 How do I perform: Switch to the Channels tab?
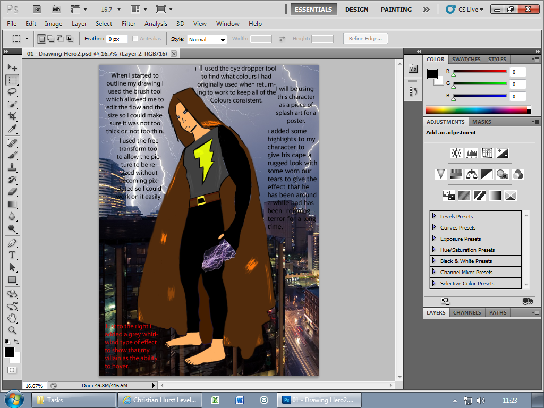(467, 312)
